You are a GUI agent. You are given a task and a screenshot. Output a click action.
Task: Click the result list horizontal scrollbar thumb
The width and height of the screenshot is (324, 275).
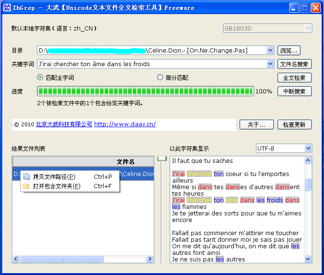tap(62, 259)
